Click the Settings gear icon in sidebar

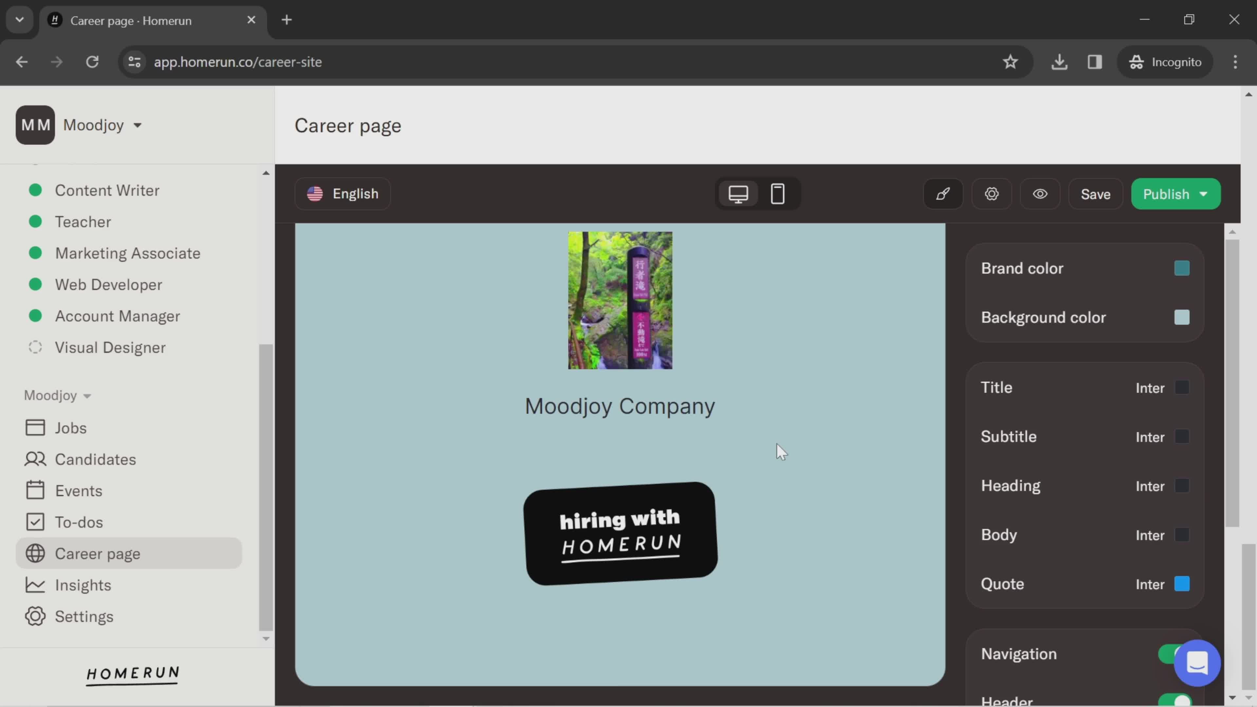35,616
